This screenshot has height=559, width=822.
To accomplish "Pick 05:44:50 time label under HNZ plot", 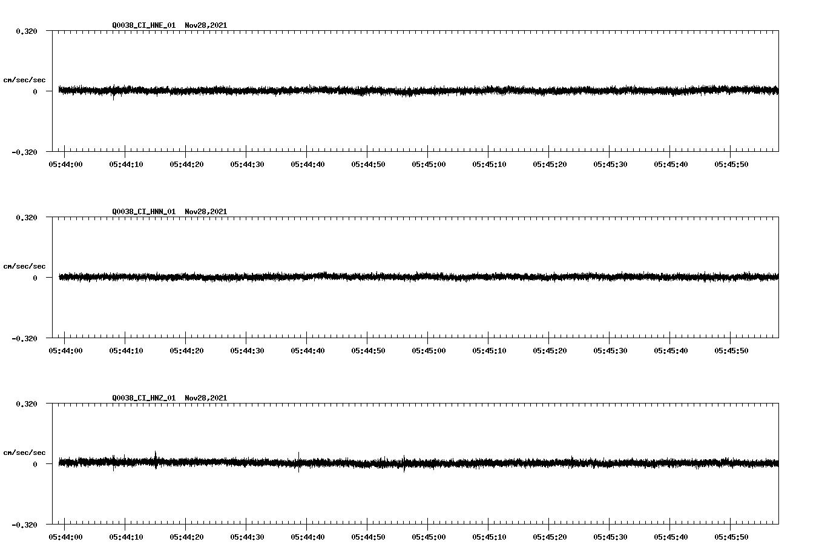I will click(x=368, y=537).
